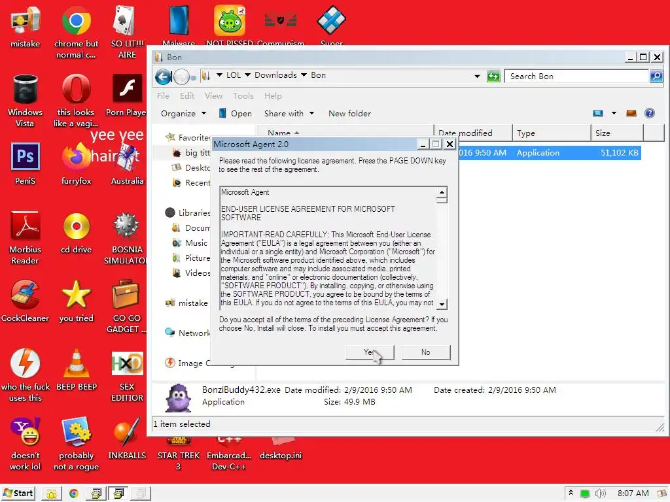Open the Flash player desktop icon
The height and width of the screenshot is (502, 670).
click(x=126, y=95)
